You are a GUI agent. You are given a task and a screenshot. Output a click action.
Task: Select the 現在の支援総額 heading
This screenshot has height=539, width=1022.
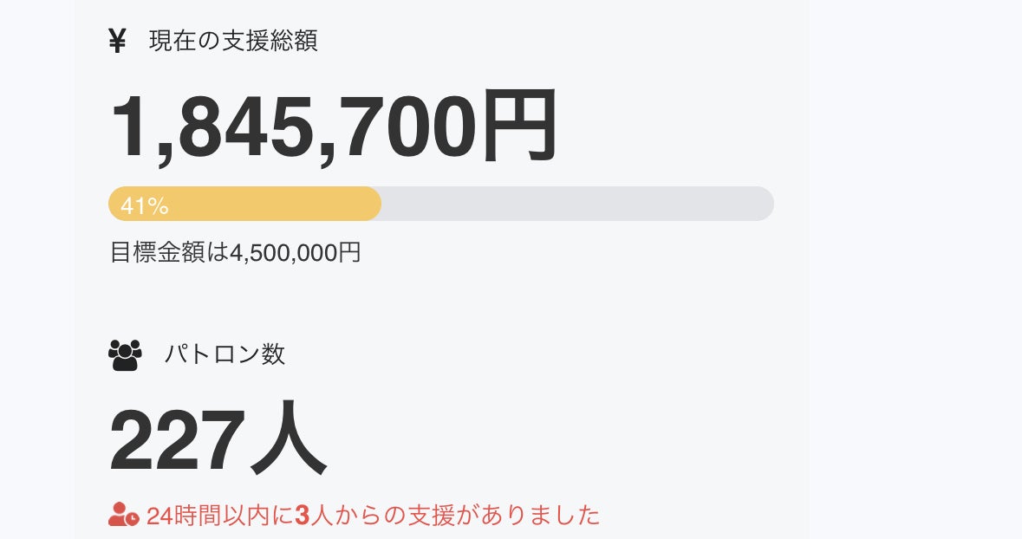pos(233,41)
